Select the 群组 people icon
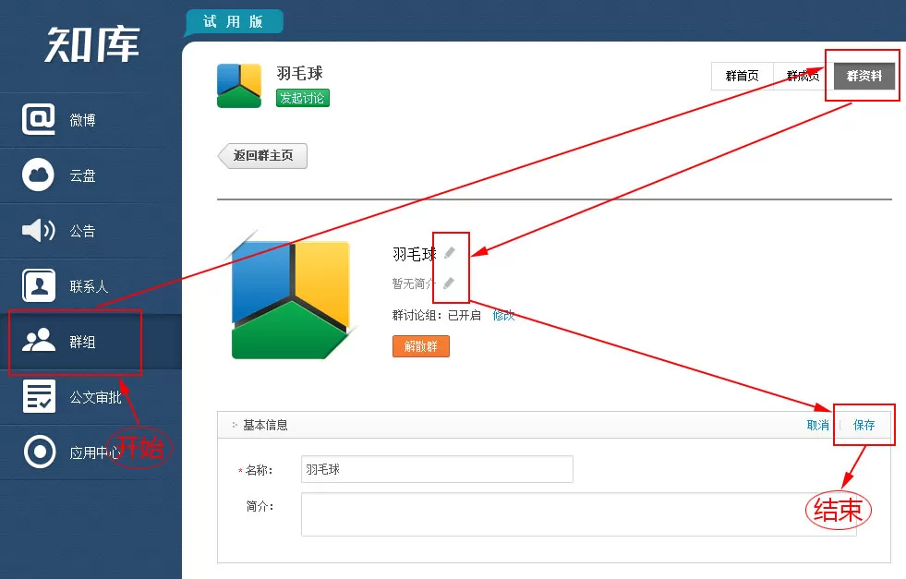 (x=38, y=341)
